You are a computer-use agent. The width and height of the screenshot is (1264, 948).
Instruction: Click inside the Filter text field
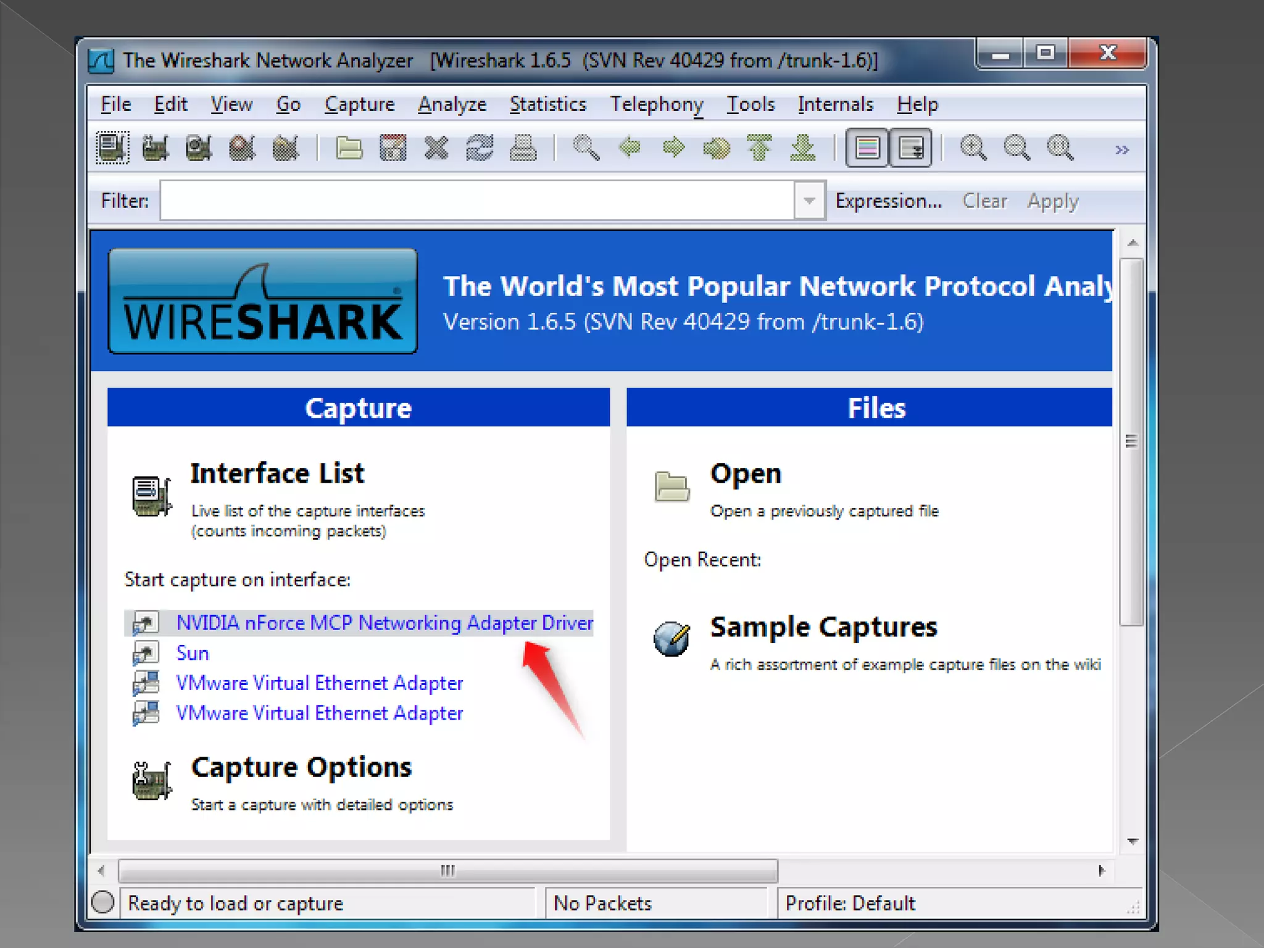[x=475, y=201]
